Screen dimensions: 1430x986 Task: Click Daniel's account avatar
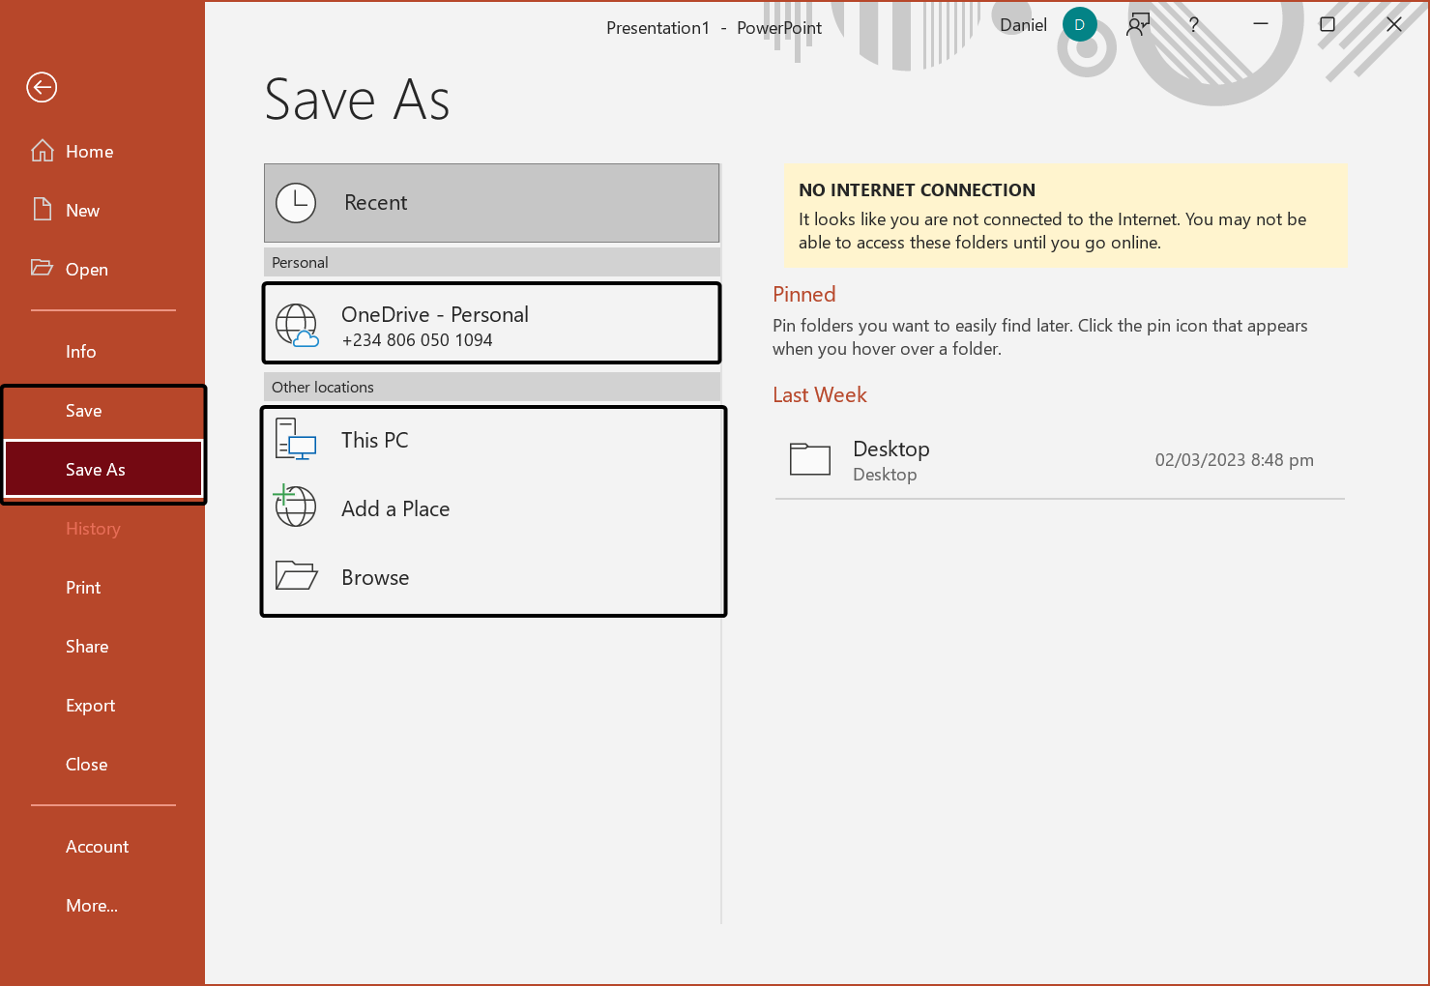(x=1079, y=25)
